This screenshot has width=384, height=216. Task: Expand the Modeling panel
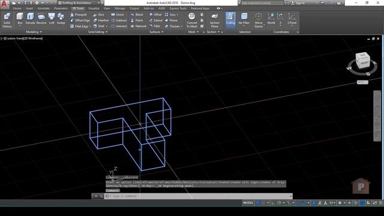[x=34, y=32]
